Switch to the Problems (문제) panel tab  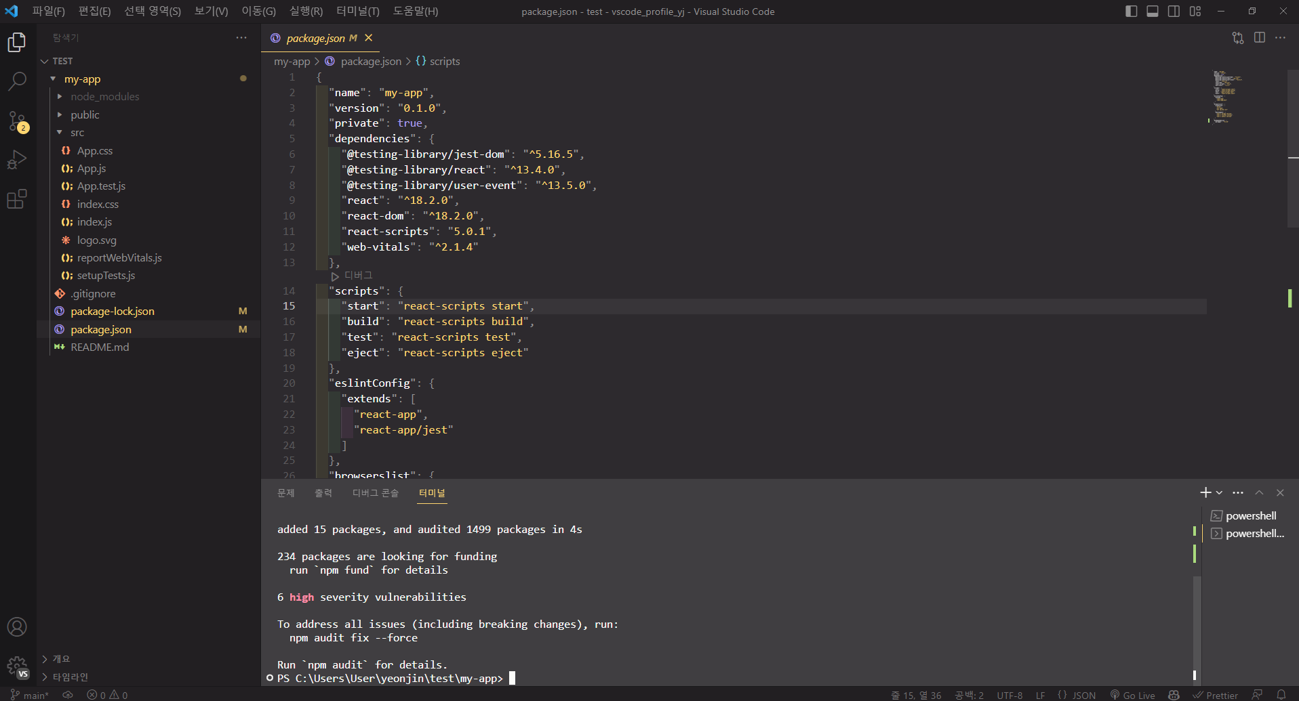pos(286,493)
